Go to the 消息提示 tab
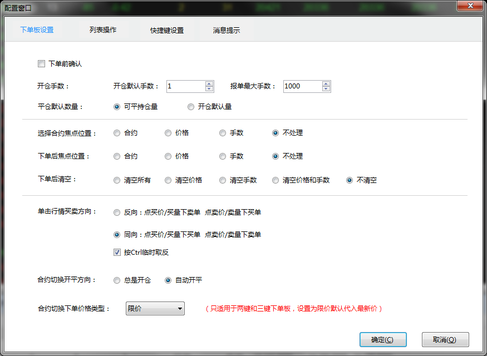The width and height of the screenshot is (487, 356). [x=227, y=31]
